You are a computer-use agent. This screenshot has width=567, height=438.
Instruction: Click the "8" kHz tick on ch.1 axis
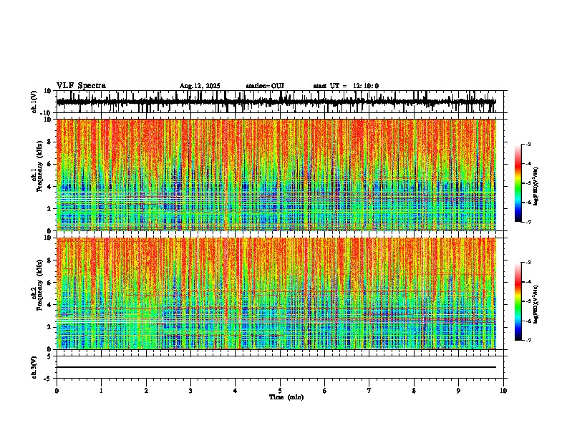pos(49,142)
